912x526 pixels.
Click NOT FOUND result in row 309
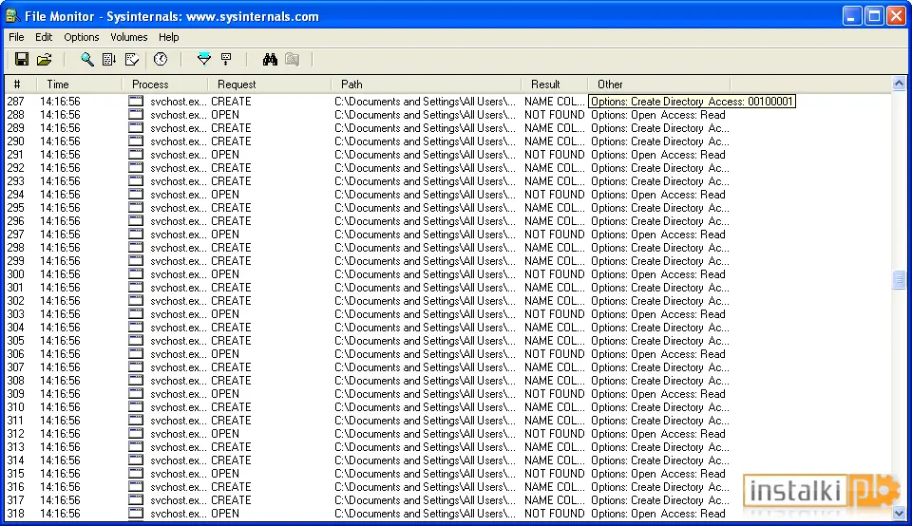coord(554,394)
